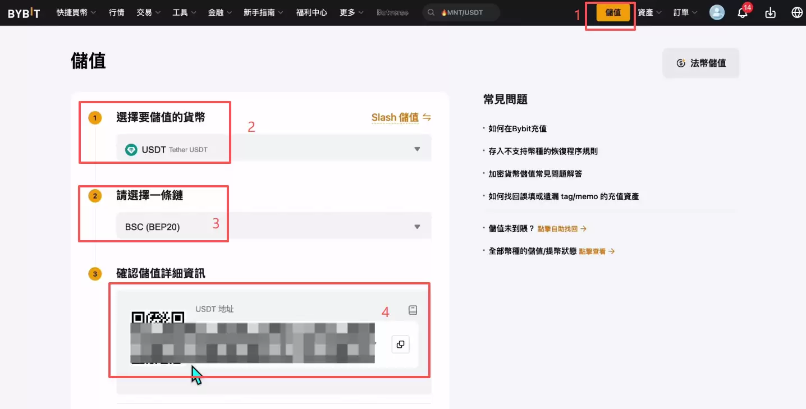This screenshot has width=806, height=409.
Task: Open the notification bell with 14 alerts
Action: [742, 12]
